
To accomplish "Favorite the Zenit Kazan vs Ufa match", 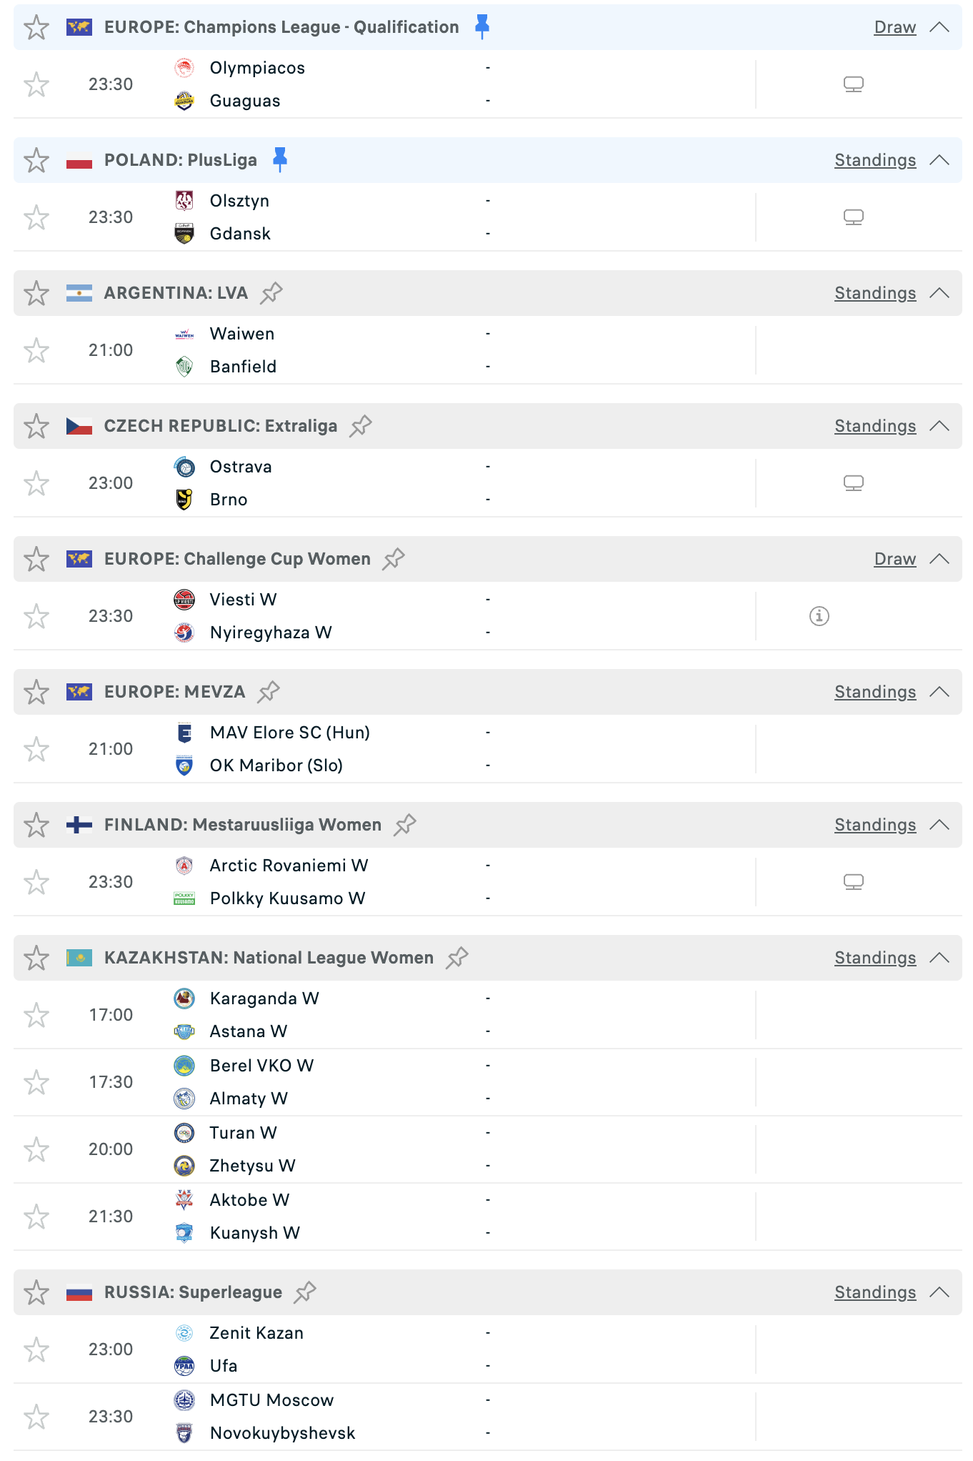I will [36, 1349].
